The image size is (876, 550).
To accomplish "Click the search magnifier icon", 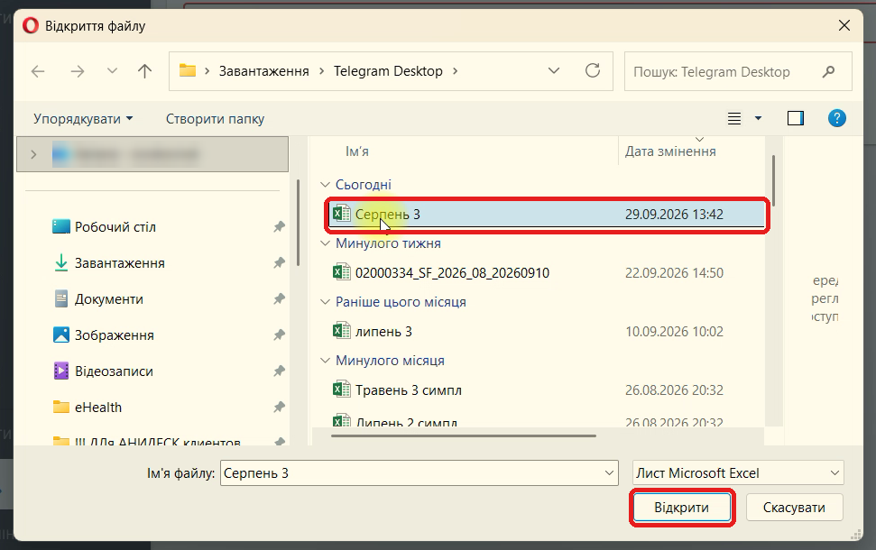I will (x=829, y=71).
